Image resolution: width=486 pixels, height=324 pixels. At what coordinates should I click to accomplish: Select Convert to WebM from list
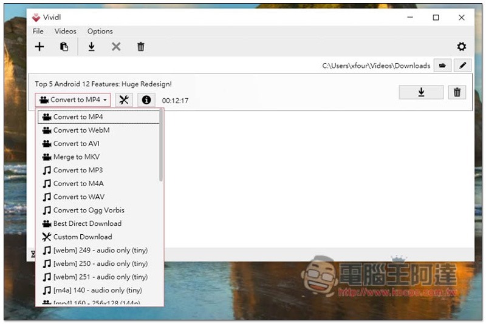(81, 130)
